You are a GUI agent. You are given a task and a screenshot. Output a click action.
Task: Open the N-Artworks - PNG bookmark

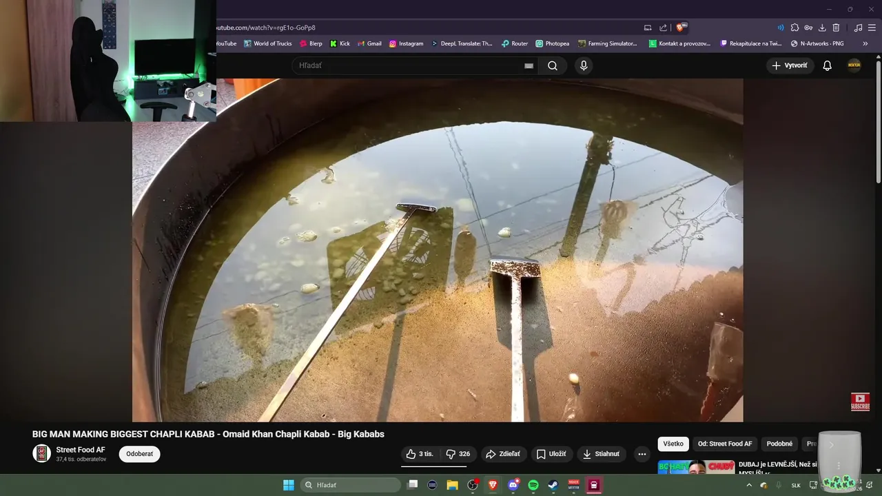tap(817, 43)
